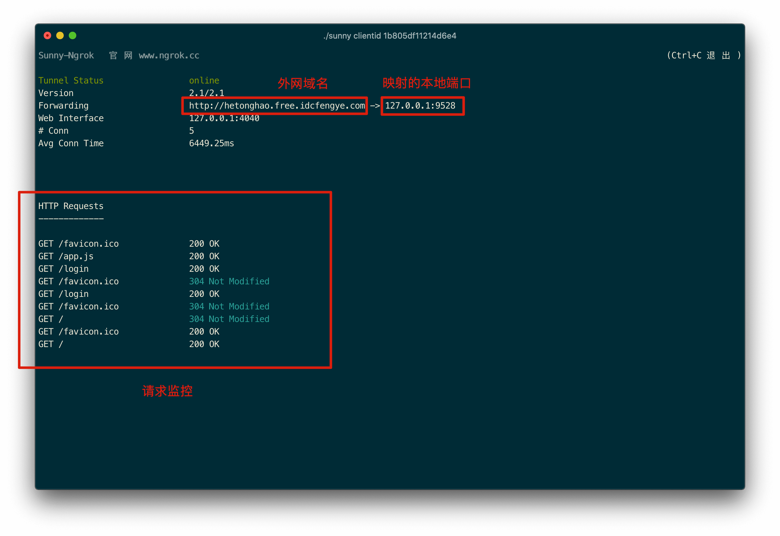The width and height of the screenshot is (780, 536).
Task: Click the 'Avg Conn Time' label
Action: [x=71, y=143]
